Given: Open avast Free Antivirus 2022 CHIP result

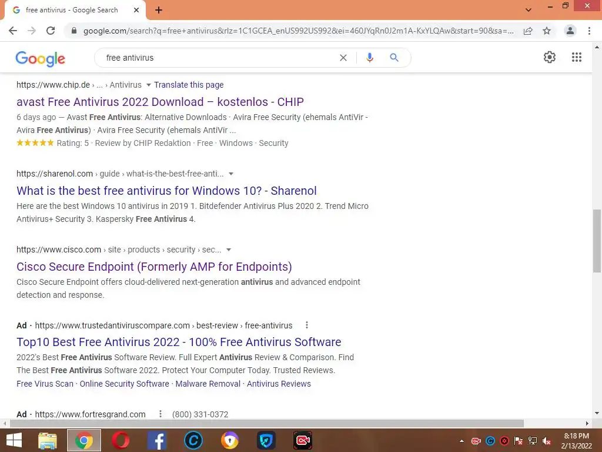Looking at the screenshot, I should (x=160, y=102).
